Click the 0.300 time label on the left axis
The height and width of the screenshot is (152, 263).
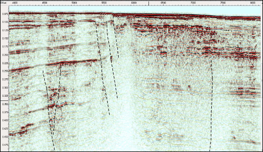[4, 87]
